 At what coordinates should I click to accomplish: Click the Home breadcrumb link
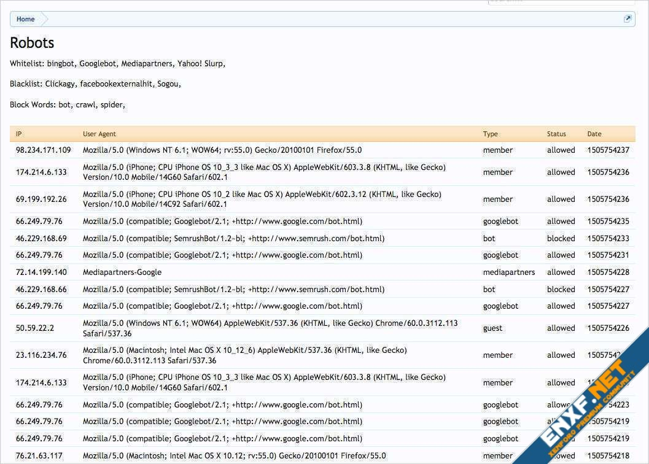[25, 19]
